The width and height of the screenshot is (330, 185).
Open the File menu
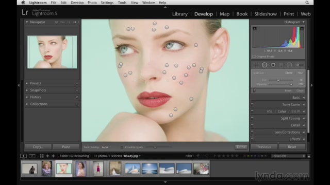54,3
